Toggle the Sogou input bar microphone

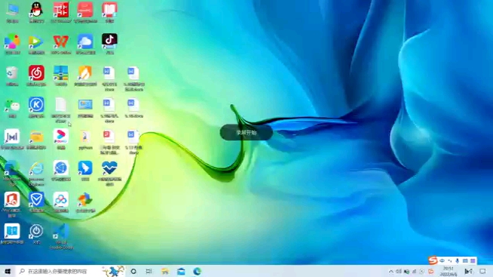pos(458,260)
